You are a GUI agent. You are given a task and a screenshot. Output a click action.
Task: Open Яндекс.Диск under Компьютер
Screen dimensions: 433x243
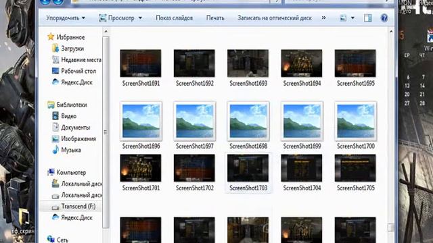[x=72, y=217]
